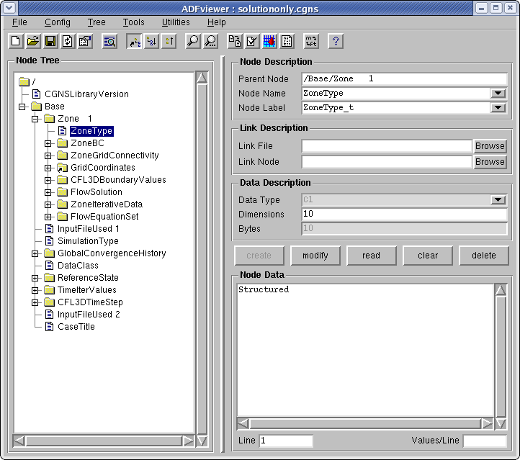
Task: Click the Parent Node text field
Action: click(x=404, y=79)
